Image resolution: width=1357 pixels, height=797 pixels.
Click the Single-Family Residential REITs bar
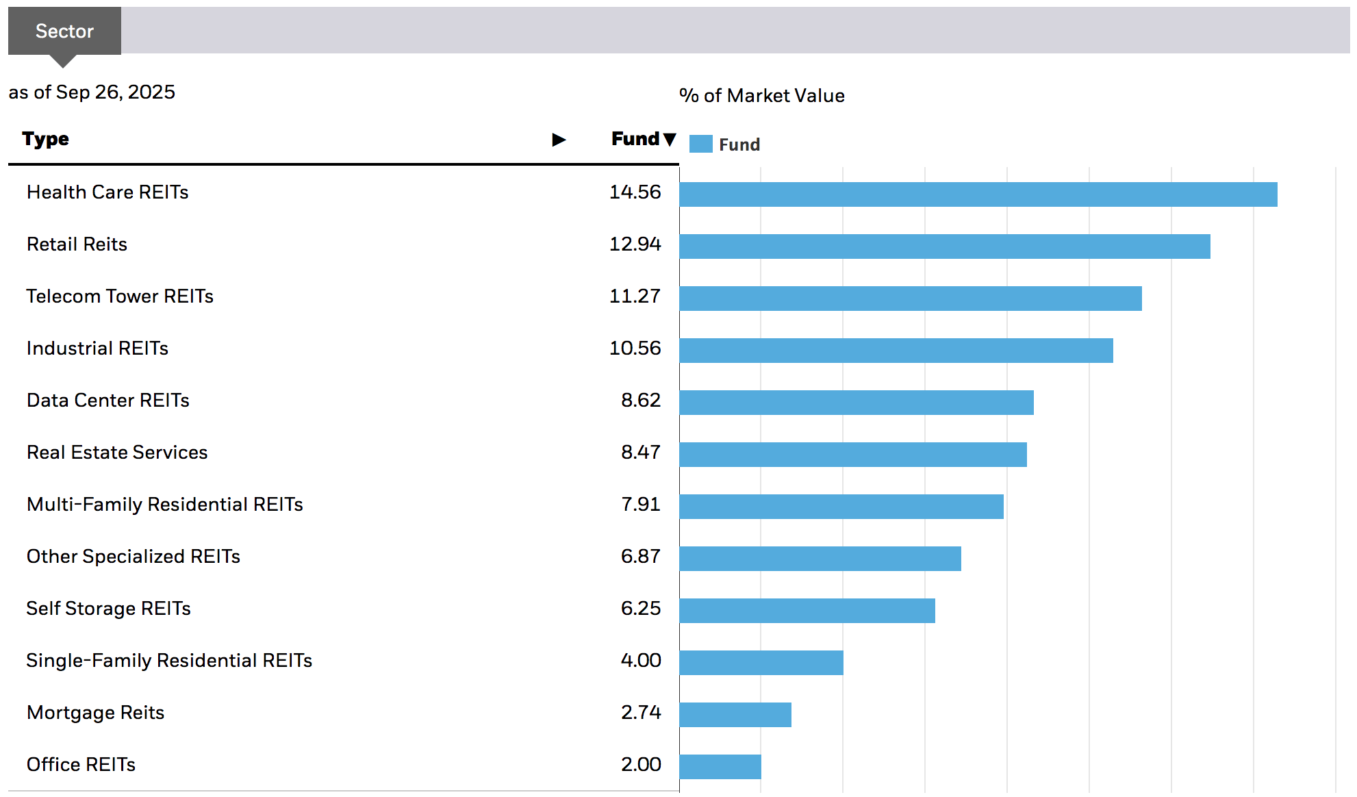tap(761, 663)
